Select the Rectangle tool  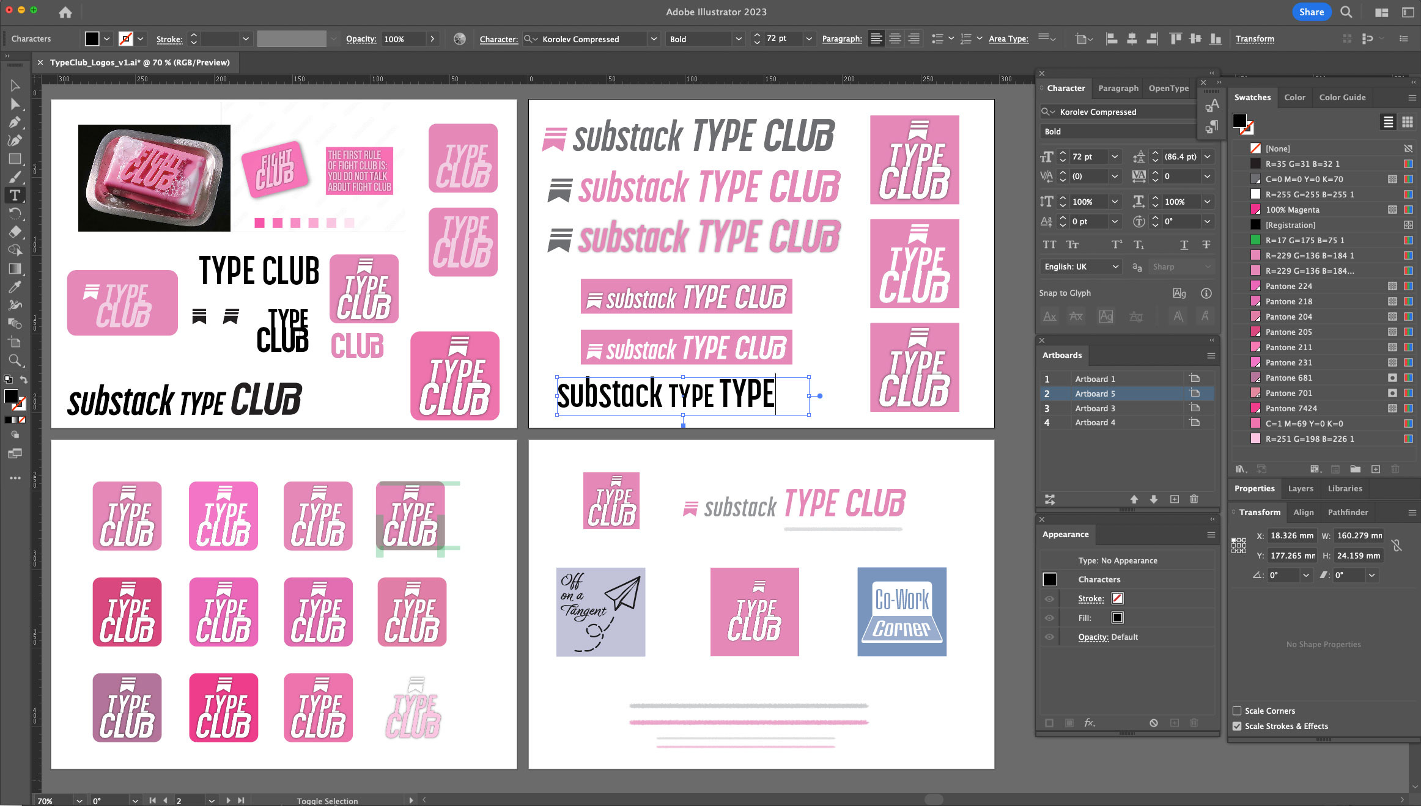[x=15, y=159]
